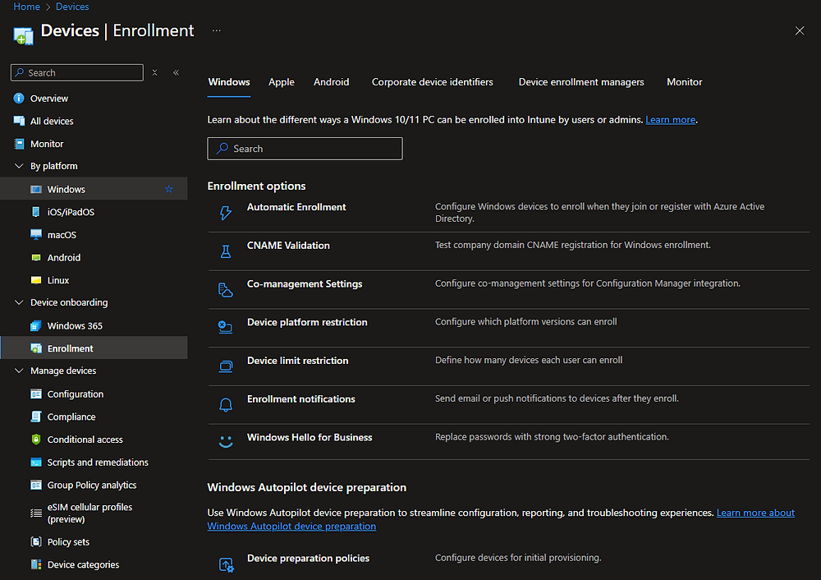821x580 pixels.
Task: Clear the sidebar search with X
Action: (x=154, y=73)
